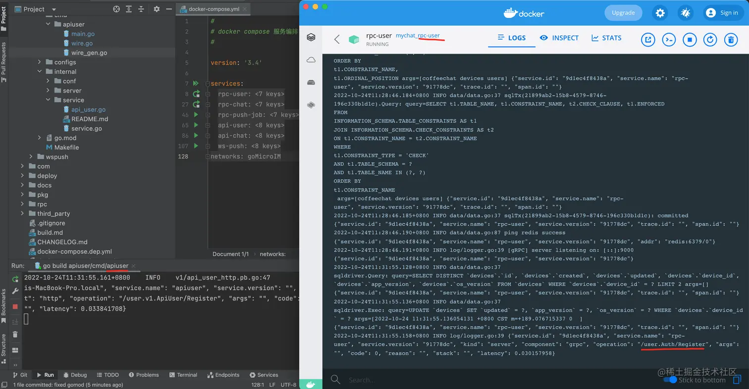Collapse the apiuser folder

(49, 24)
